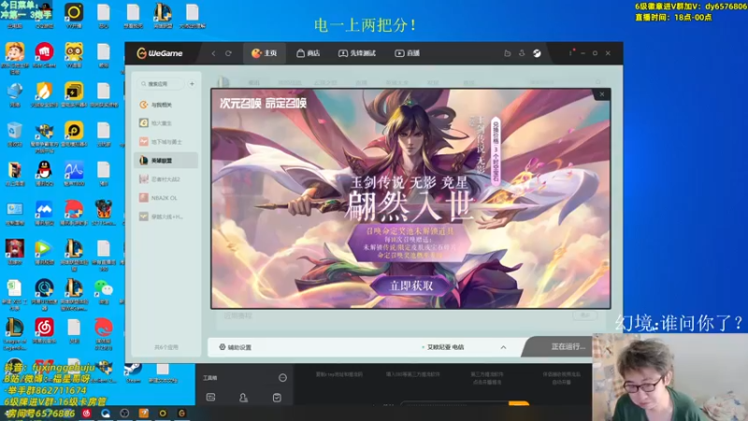Expand server list with the up chevron
The height and width of the screenshot is (421, 748).
503,347
